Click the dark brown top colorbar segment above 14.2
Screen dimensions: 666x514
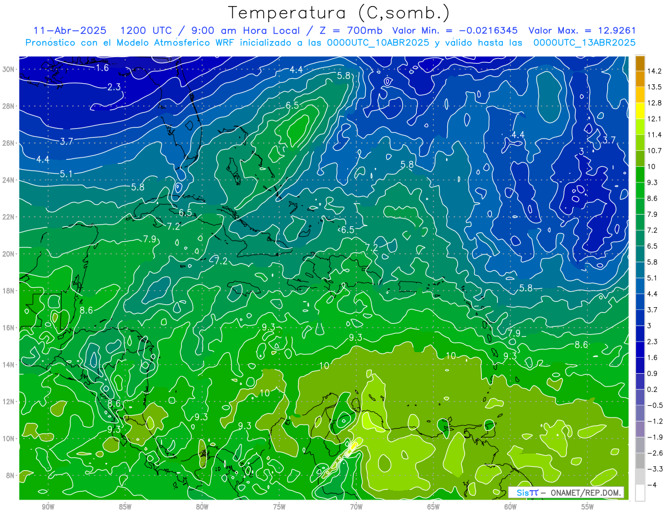pyautogui.click(x=640, y=63)
